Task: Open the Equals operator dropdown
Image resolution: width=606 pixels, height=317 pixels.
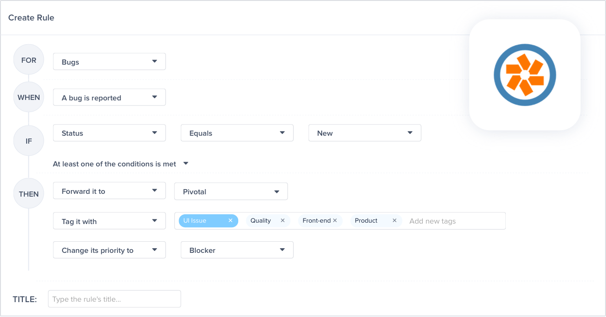Action: [x=237, y=132]
